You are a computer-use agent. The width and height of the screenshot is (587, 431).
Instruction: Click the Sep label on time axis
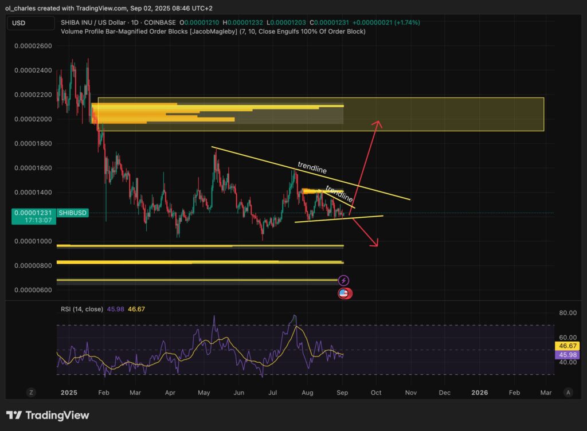click(342, 393)
